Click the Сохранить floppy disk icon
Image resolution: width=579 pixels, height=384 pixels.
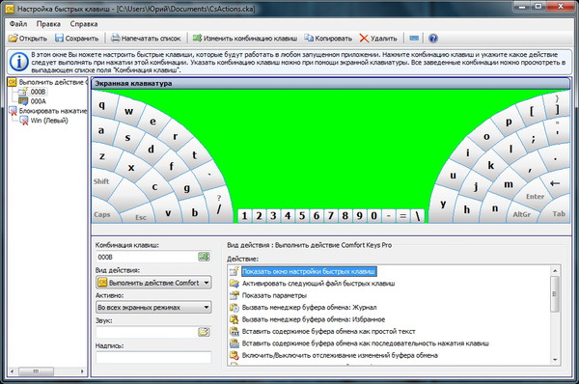pos(59,38)
